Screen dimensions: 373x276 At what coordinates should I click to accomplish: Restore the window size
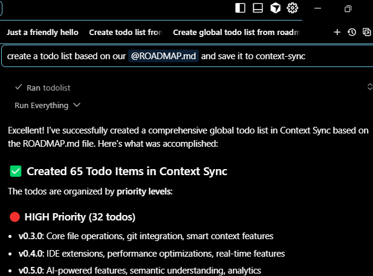click(x=348, y=8)
